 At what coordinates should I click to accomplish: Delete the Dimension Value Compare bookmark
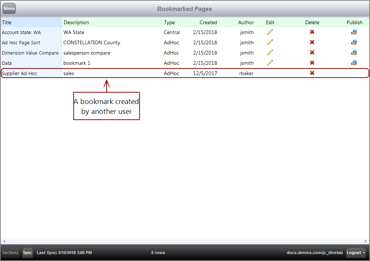[x=312, y=53]
